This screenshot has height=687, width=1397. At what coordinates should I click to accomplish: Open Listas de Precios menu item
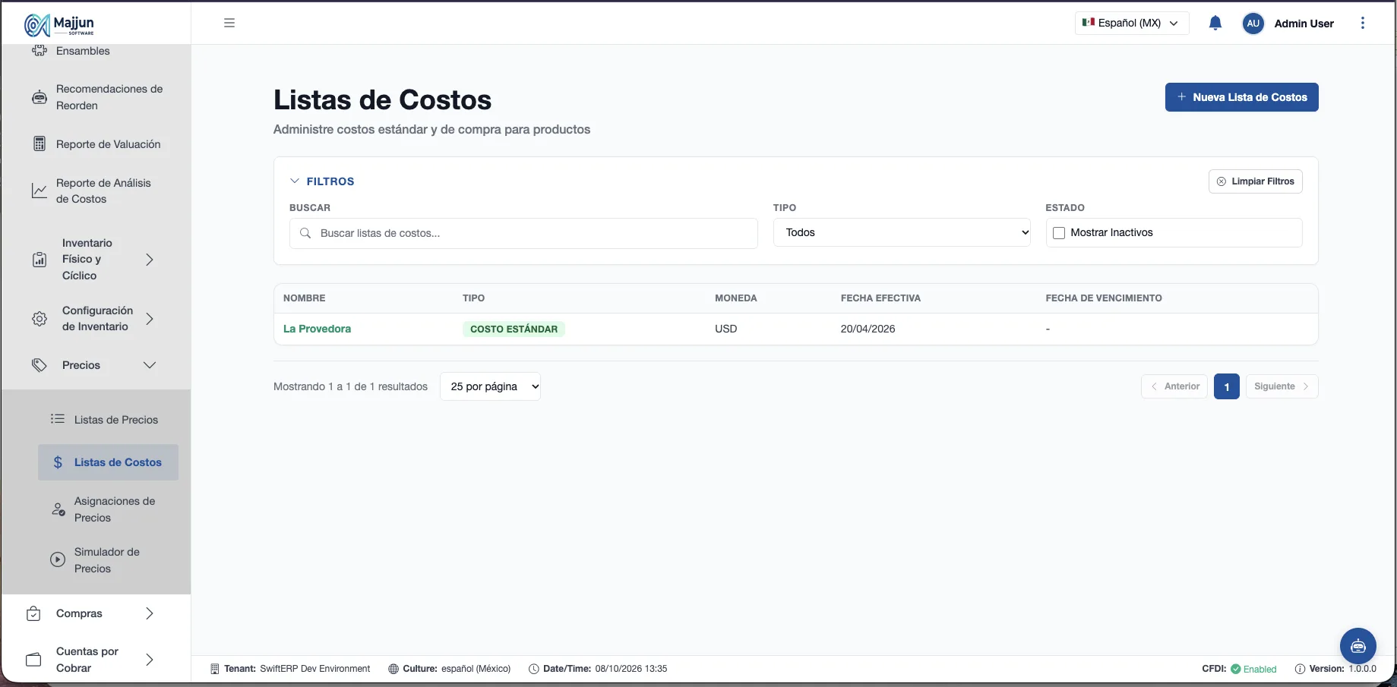108,420
